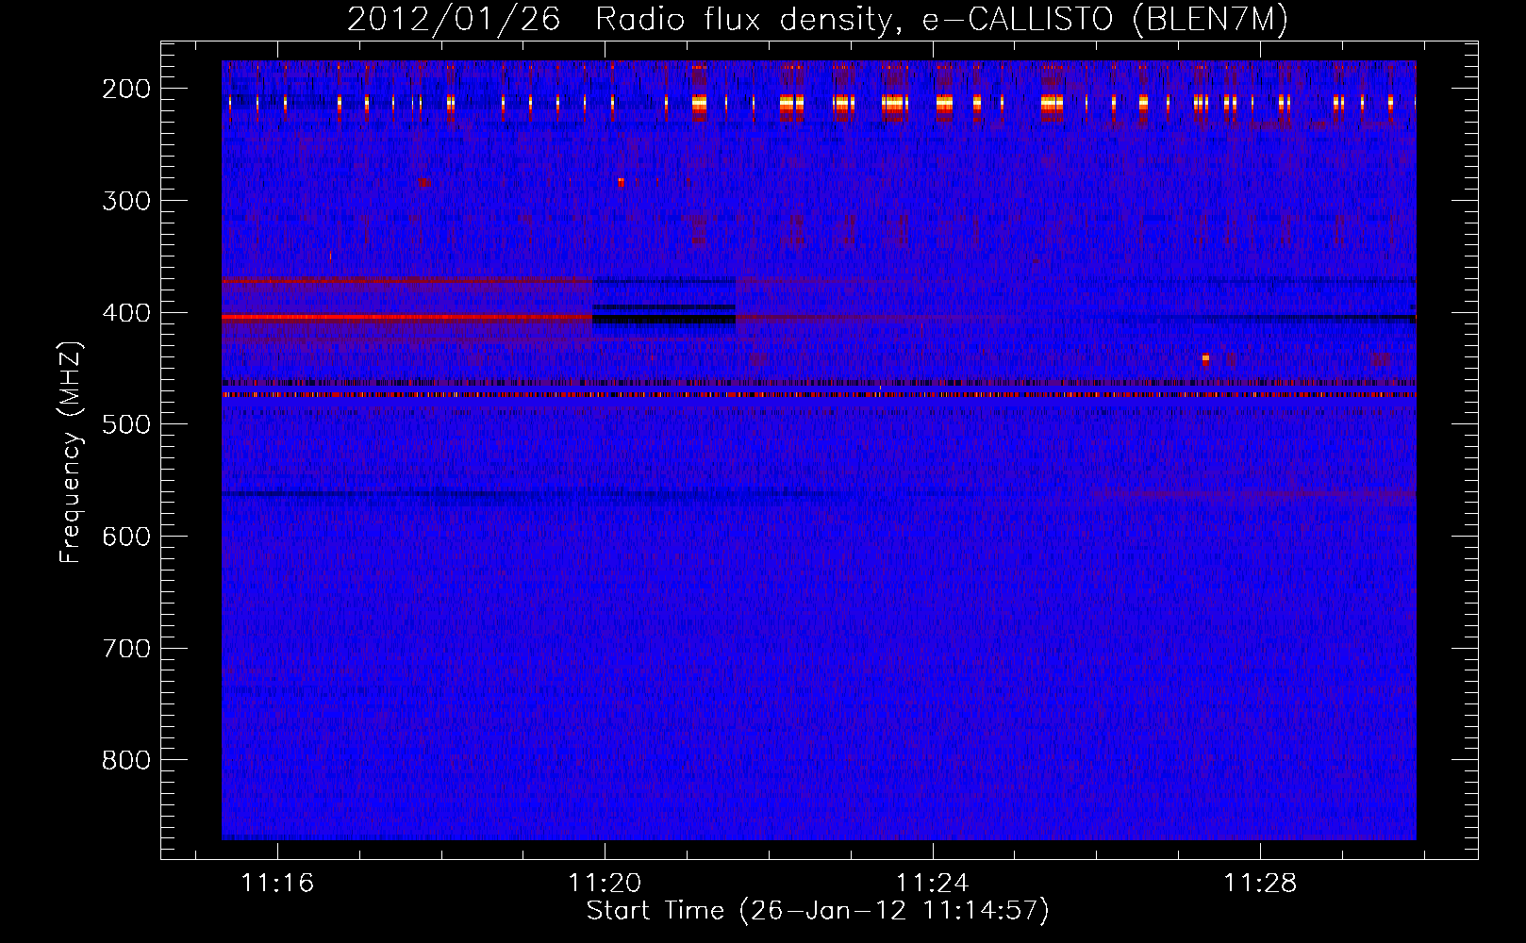Image resolution: width=1526 pixels, height=943 pixels.
Task: Click the 11:24 time tick label
Action: tap(933, 883)
